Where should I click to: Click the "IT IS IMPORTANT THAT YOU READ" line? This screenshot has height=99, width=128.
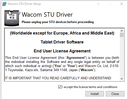pos(58,78)
